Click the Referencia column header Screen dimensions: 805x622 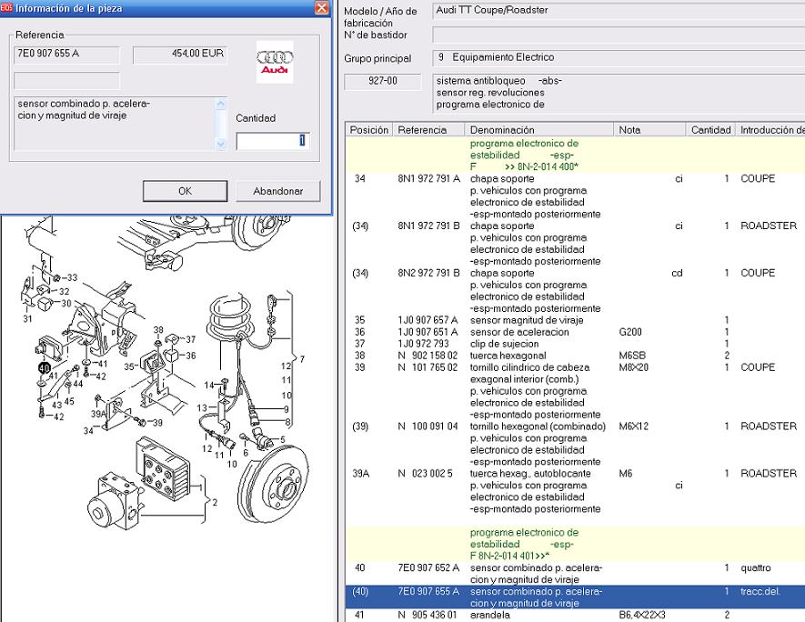[428, 130]
